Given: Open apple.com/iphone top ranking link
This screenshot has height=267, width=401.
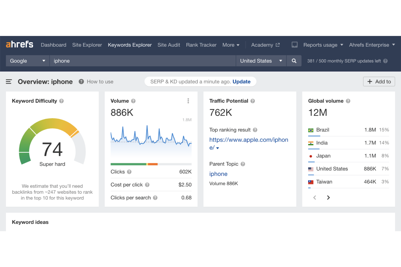Looking at the screenshot, I should 248,143.
